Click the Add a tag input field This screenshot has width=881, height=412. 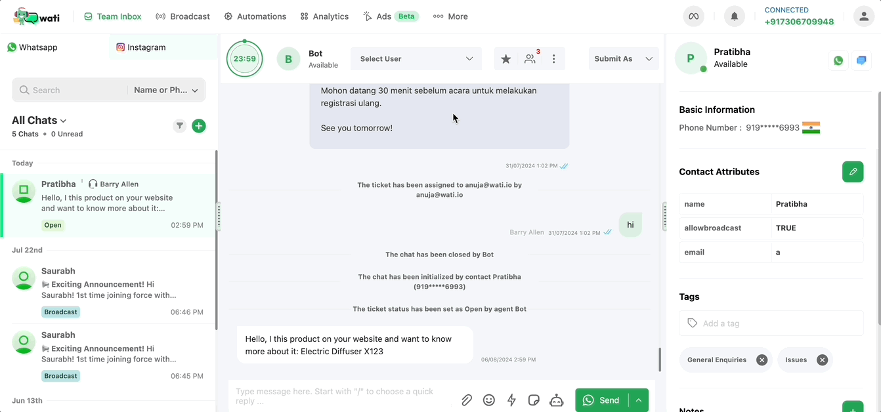(771, 323)
